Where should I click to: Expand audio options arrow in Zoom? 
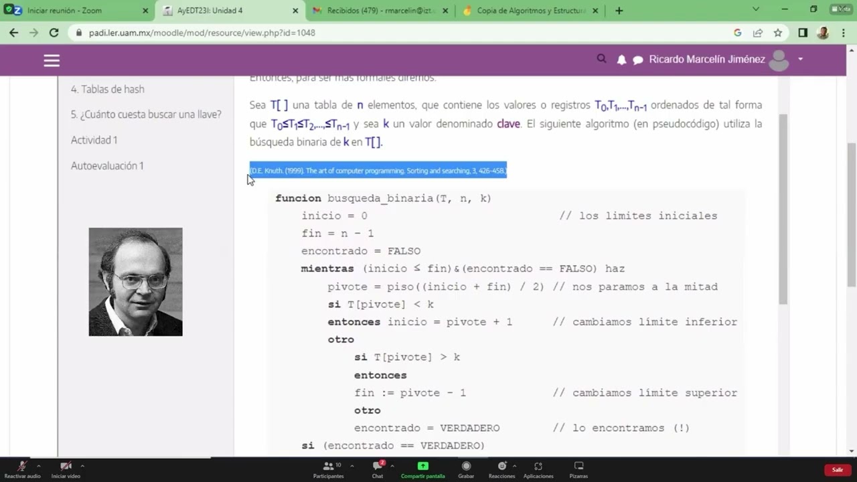coord(39,465)
